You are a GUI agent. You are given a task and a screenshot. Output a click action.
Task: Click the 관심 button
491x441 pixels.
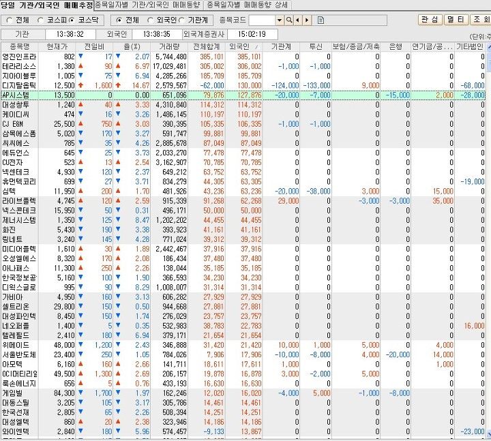(x=430, y=19)
